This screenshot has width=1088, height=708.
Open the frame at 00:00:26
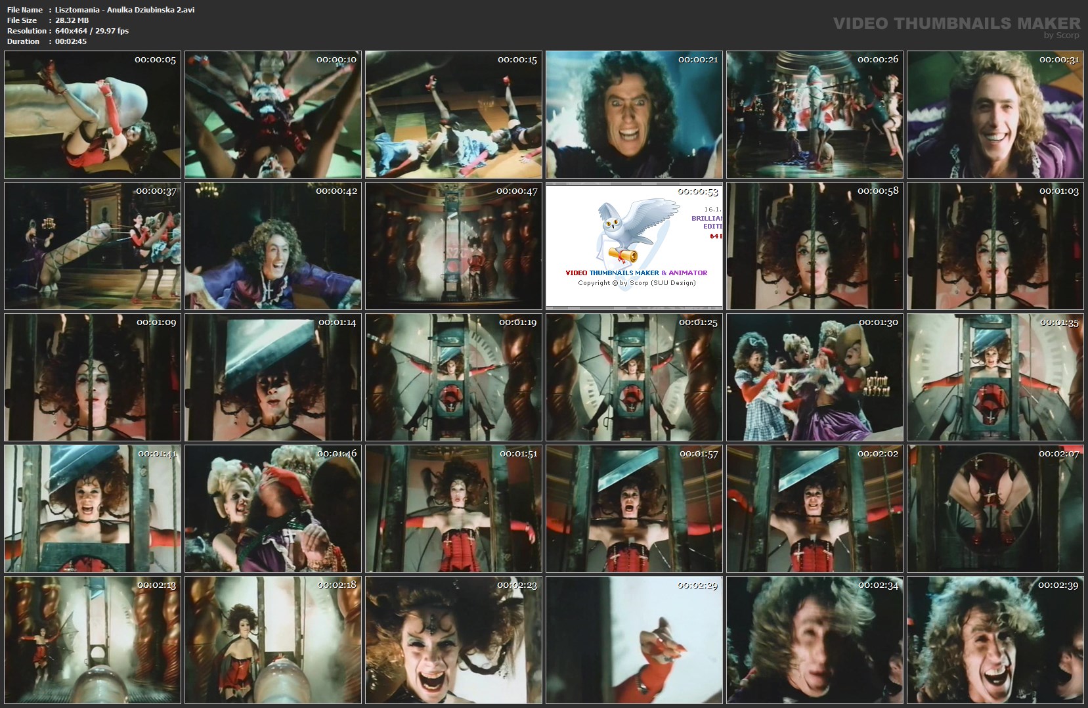click(815, 114)
